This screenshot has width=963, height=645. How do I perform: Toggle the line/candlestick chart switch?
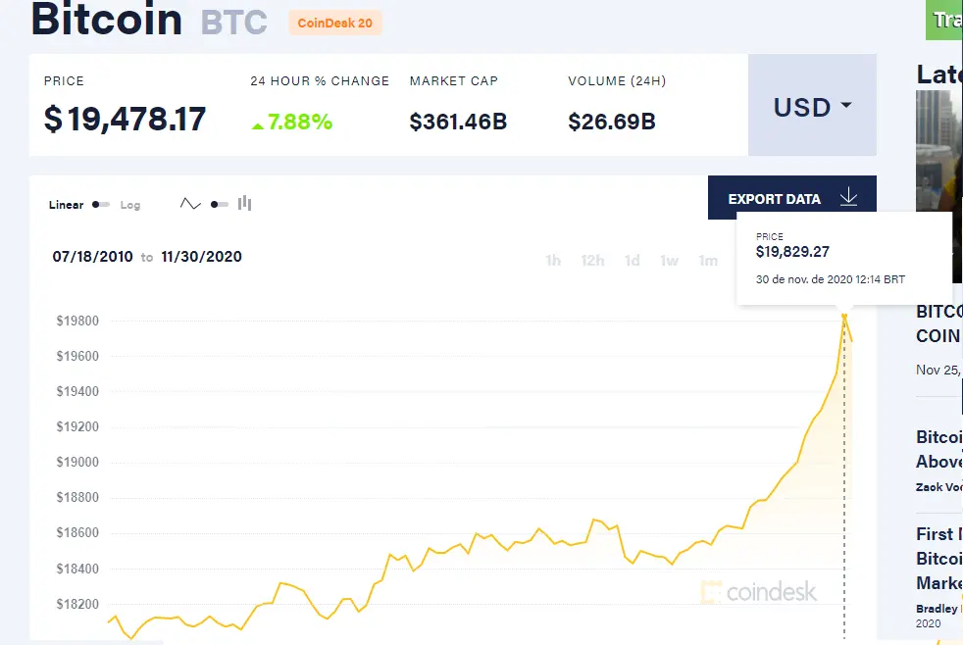coord(219,204)
